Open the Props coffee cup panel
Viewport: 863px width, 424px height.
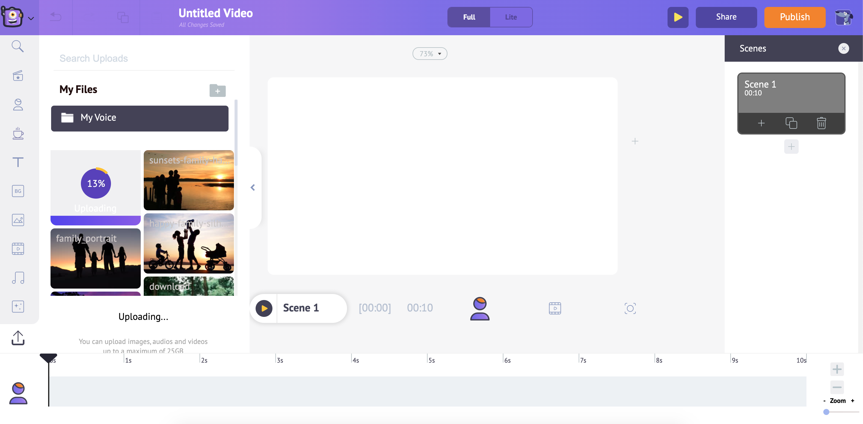point(18,133)
